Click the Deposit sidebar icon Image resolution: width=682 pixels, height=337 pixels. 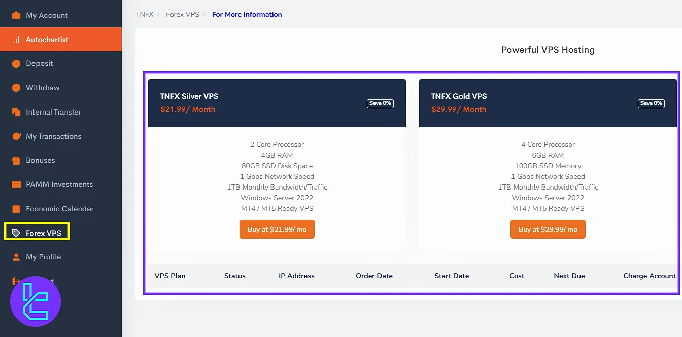pos(16,64)
